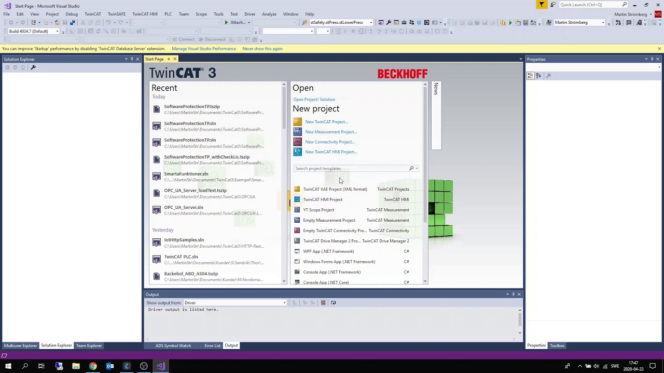Open the Scope menu

(x=201, y=14)
